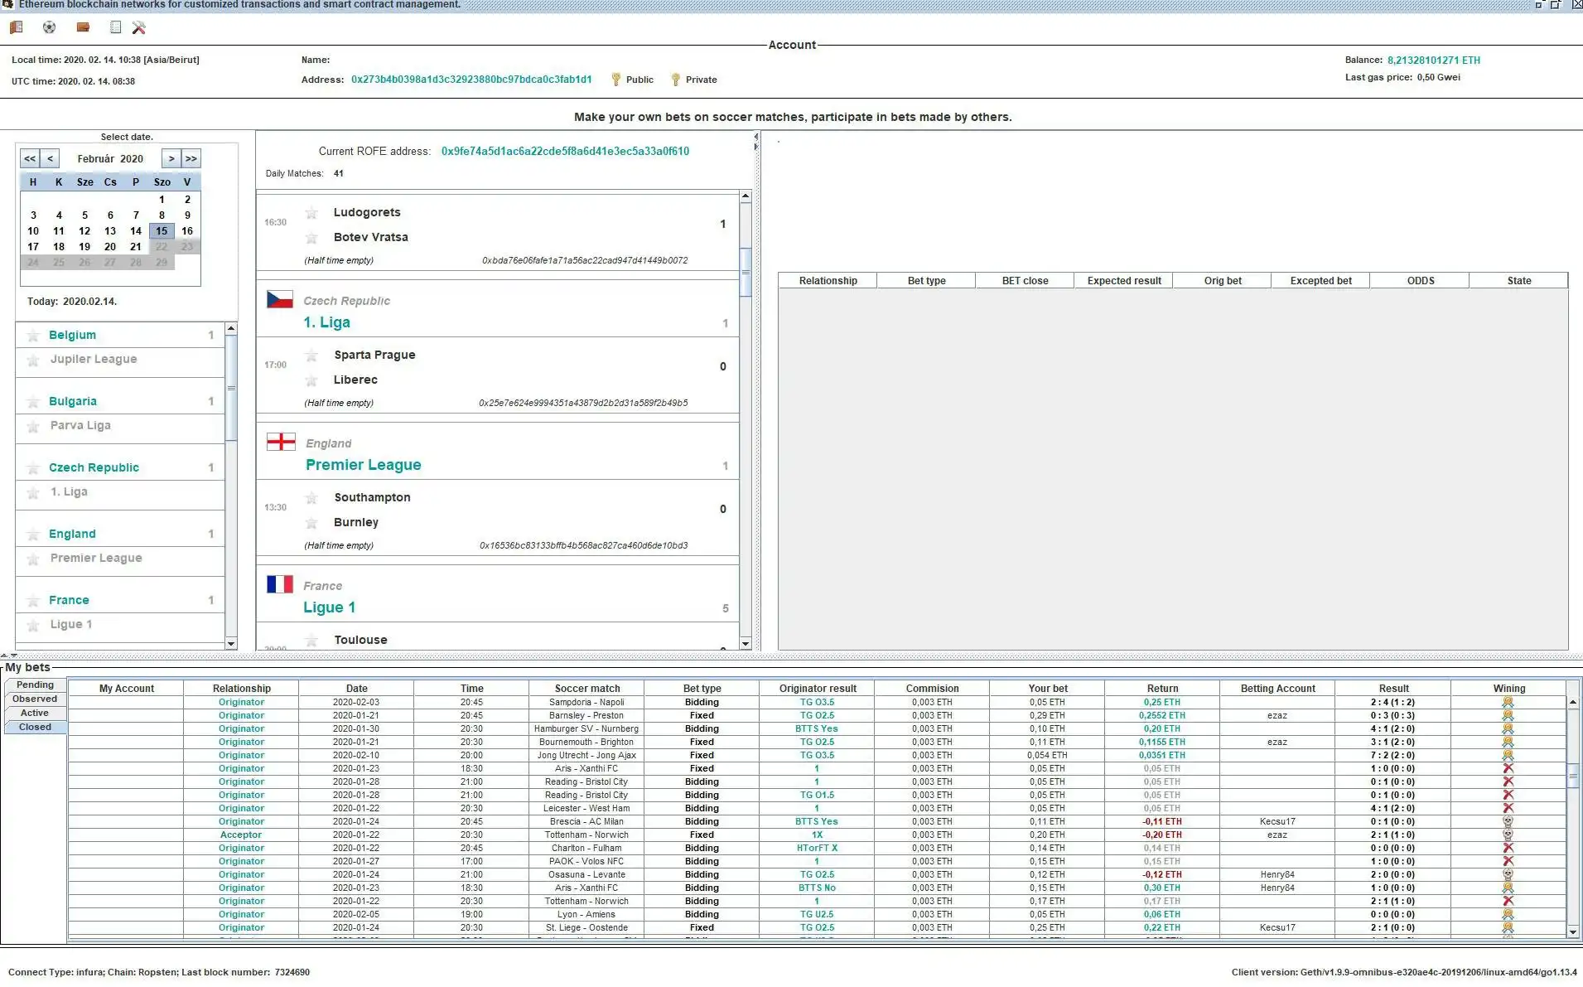The image size is (1583, 987).
Task: Click the Private key icon
Action: (675, 80)
